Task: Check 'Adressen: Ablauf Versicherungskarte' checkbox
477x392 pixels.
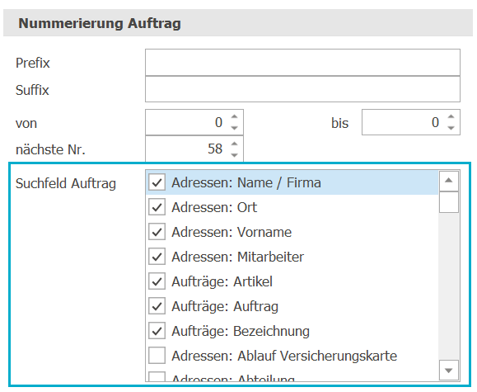Action: tap(157, 355)
